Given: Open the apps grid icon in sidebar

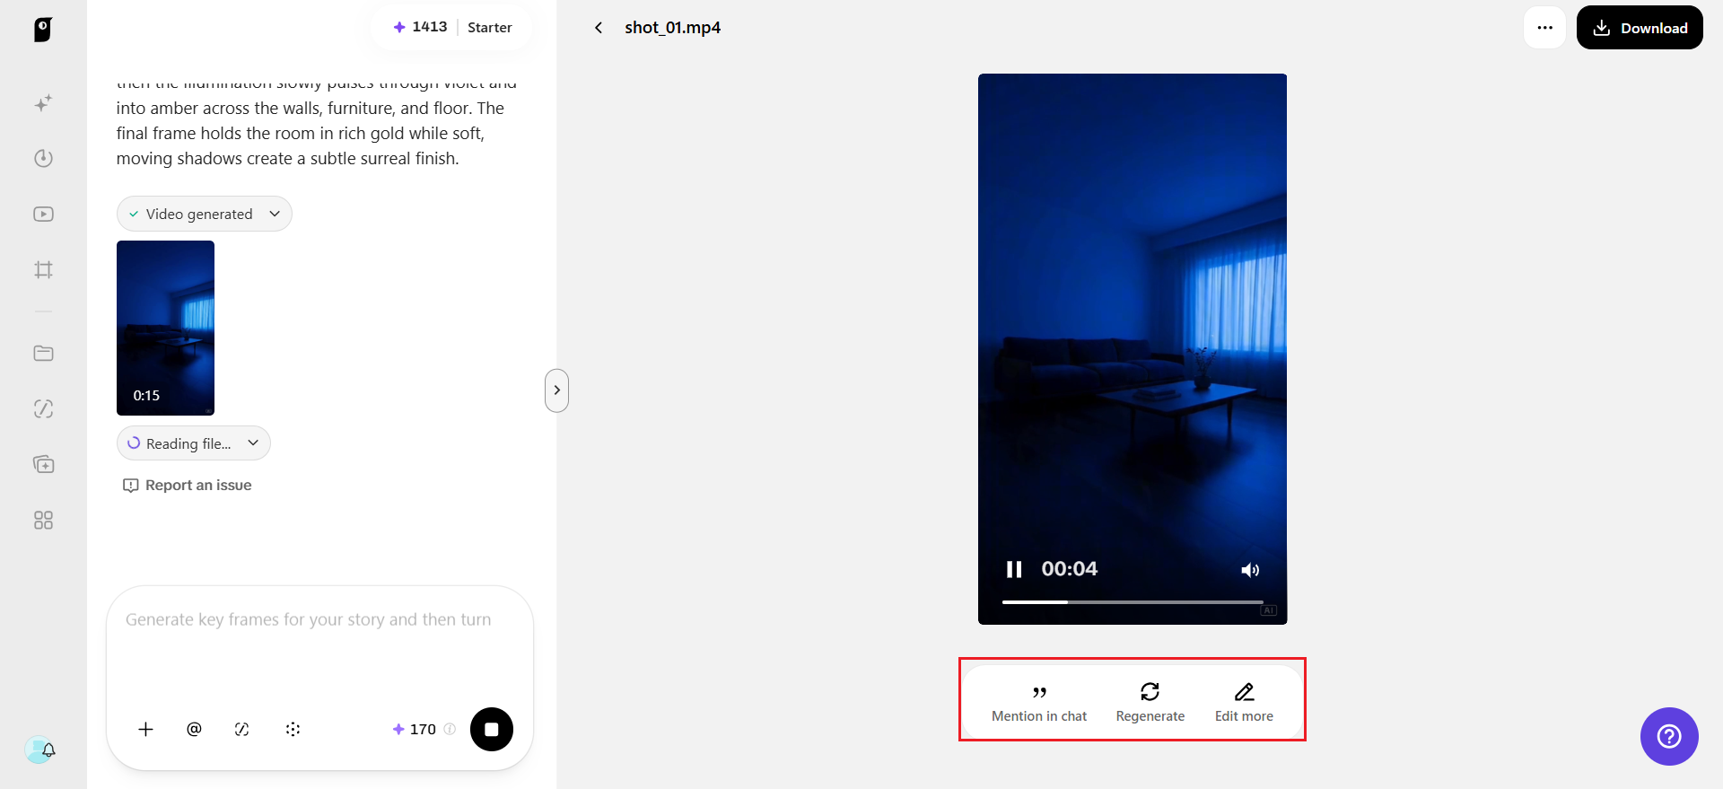Looking at the screenshot, I should 43,521.
